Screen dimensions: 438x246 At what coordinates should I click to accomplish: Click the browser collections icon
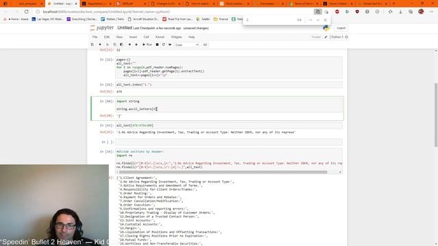[411, 12]
